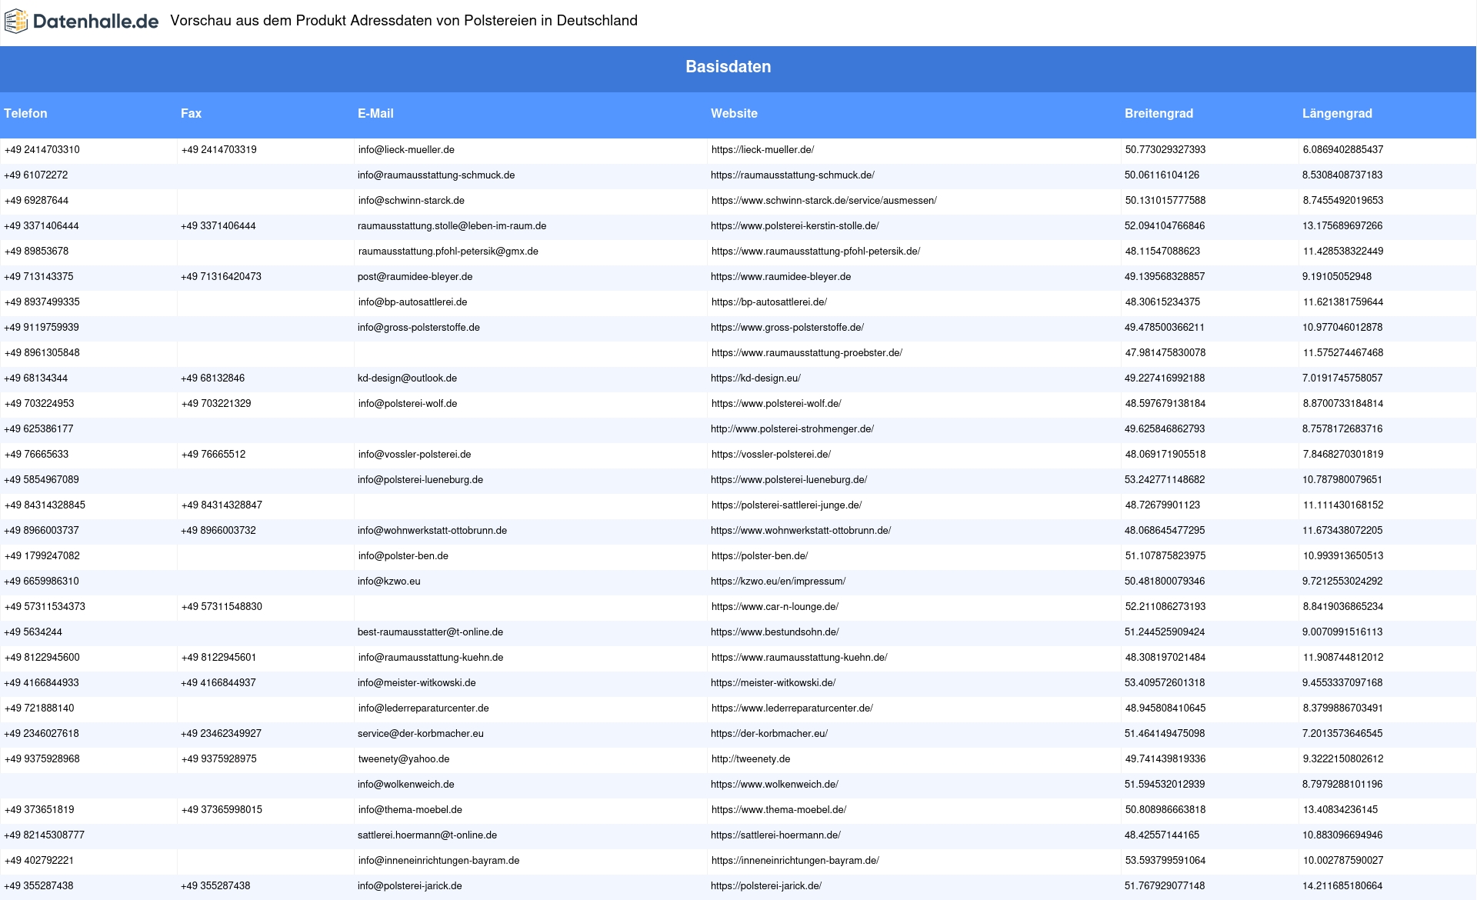The image size is (1477, 900).
Task: Select email sattlerei.hoermann@t-online.de
Action: pos(427,835)
